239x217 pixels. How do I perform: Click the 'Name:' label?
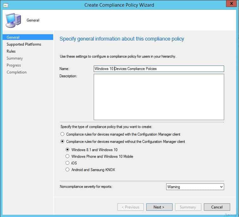click(x=64, y=69)
